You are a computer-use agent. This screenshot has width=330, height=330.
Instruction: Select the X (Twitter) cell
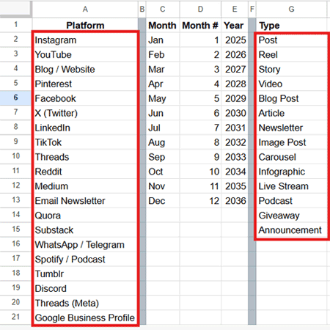(x=85, y=113)
